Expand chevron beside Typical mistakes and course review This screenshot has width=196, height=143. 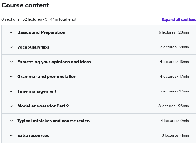point(11,121)
